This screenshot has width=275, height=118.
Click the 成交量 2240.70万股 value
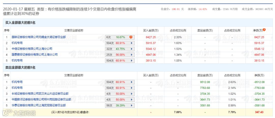click(x=230, y=9)
